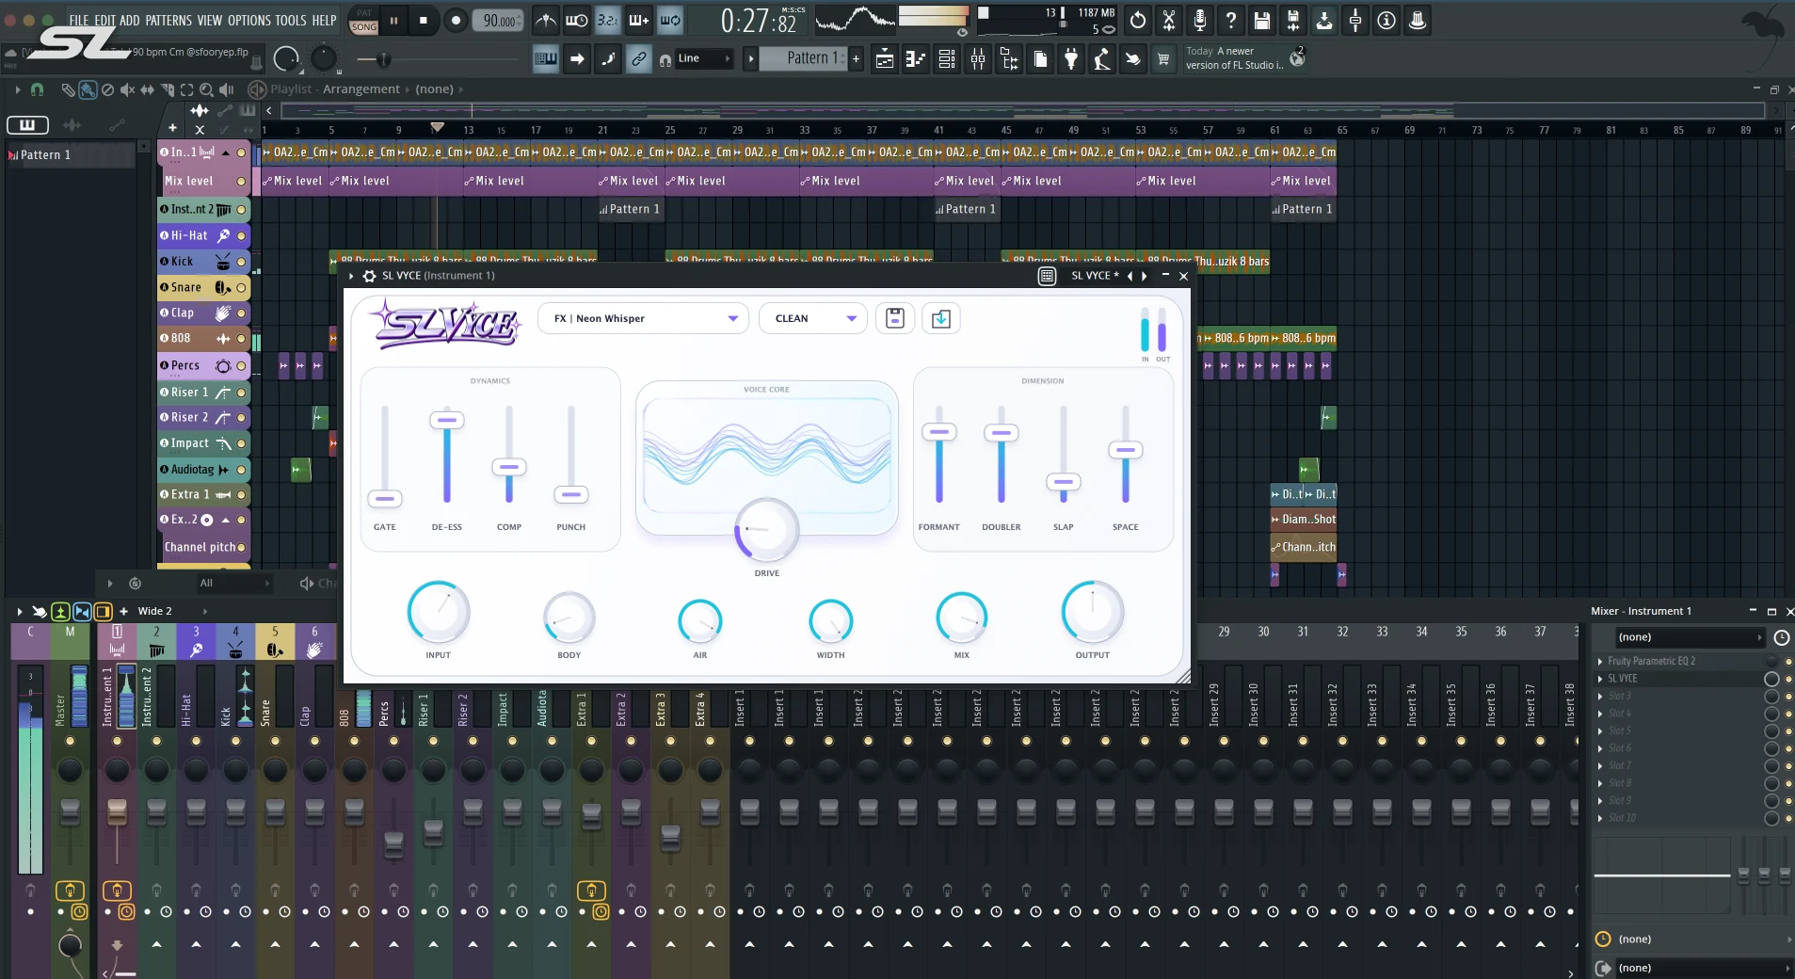Open the Piano roll view icon
The height and width of the screenshot is (979, 1795).
[x=916, y=59]
